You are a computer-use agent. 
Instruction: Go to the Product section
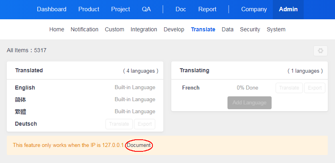point(89,9)
